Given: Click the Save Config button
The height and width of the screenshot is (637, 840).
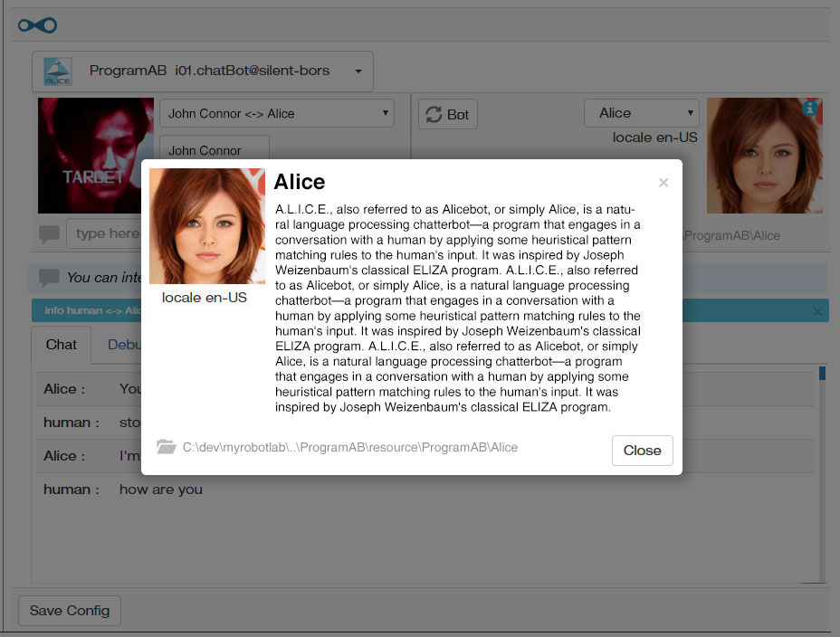Looking at the screenshot, I should [70, 611].
